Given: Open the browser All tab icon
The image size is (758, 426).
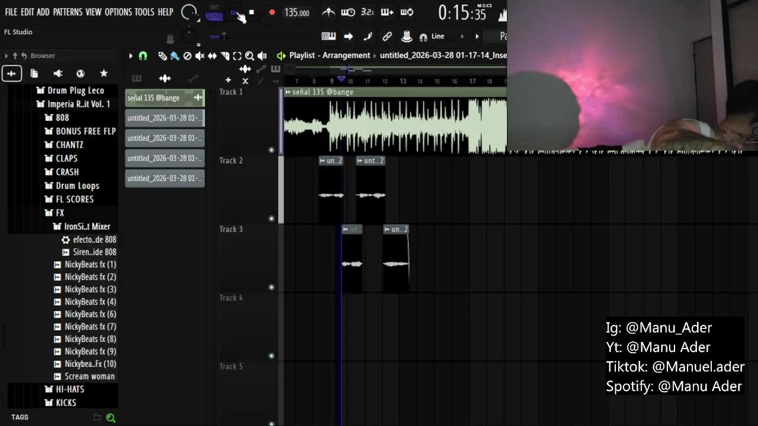Looking at the screenshot, I should click(x=11, y=73).
